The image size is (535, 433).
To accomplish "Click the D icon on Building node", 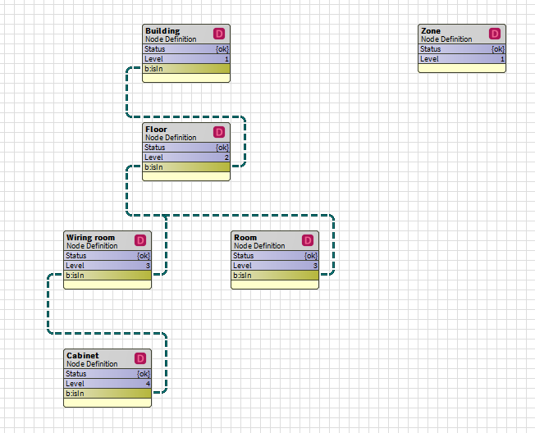I will (x=219, y=34).
